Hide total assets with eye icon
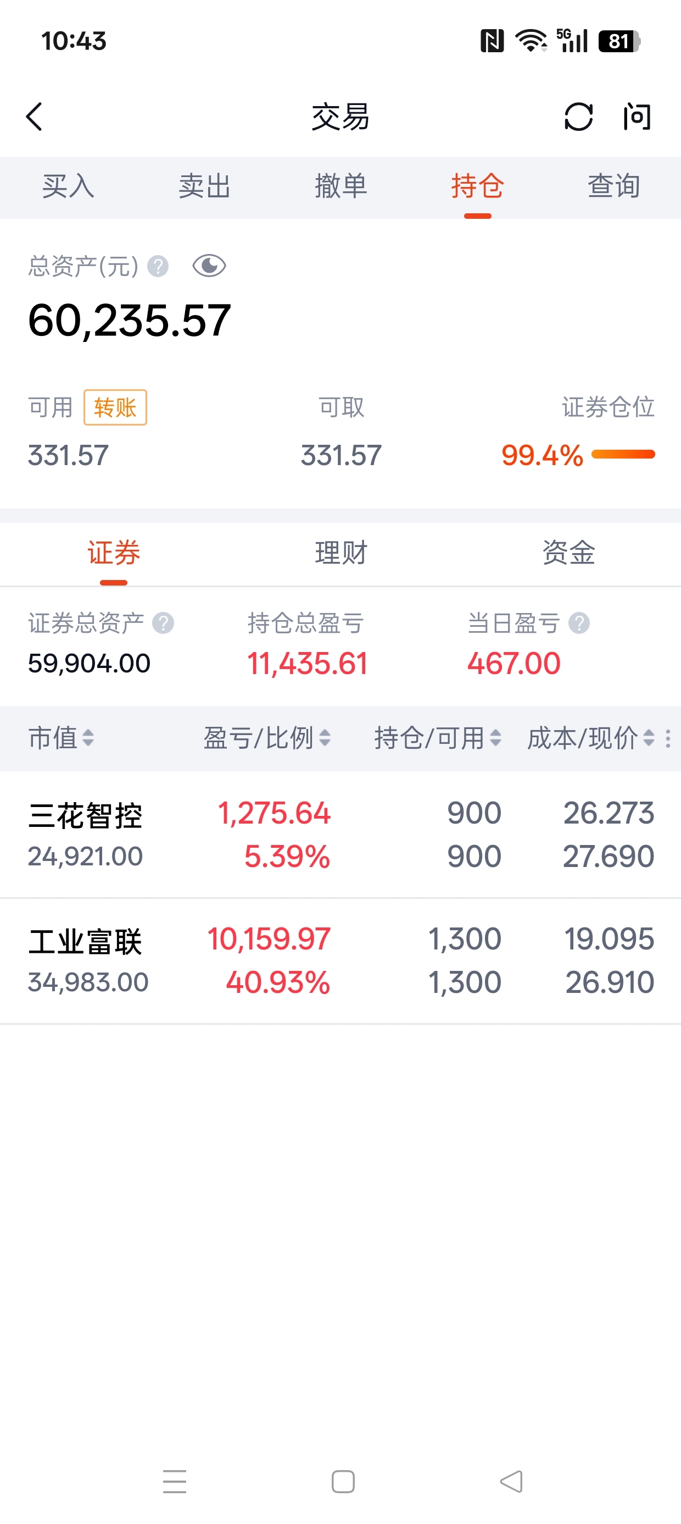681x1524 pixels. pyautogui.click(x=209, y=266)
